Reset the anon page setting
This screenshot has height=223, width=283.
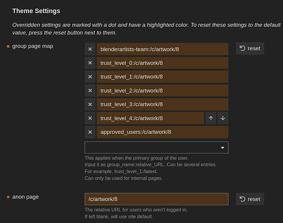click(x=250, y=199)
